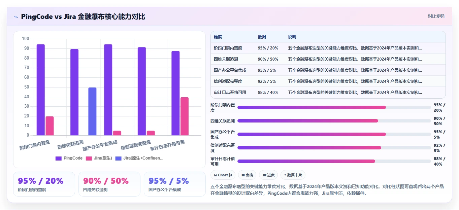
Task: Select the 阶段门禁内置度 table row name
Action: tap(228, 48)
